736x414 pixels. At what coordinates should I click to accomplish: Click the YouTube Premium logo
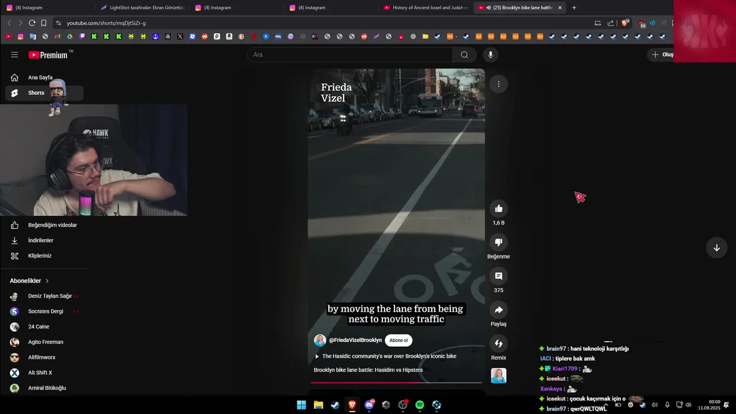point(48,55)
